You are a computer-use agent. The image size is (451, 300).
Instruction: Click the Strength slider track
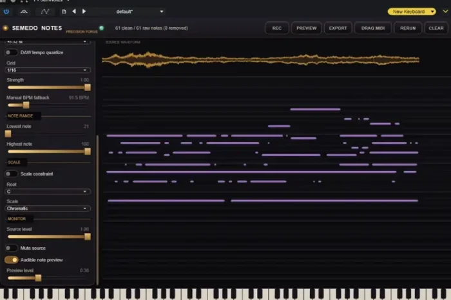(49, 87)
